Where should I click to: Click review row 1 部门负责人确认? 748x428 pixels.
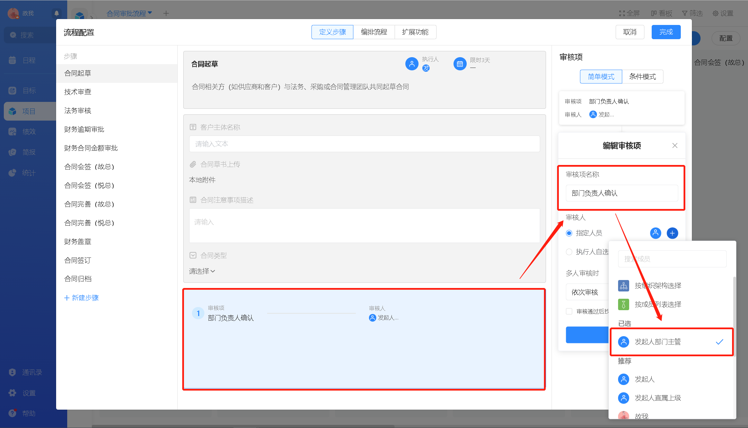coord(295,313)
